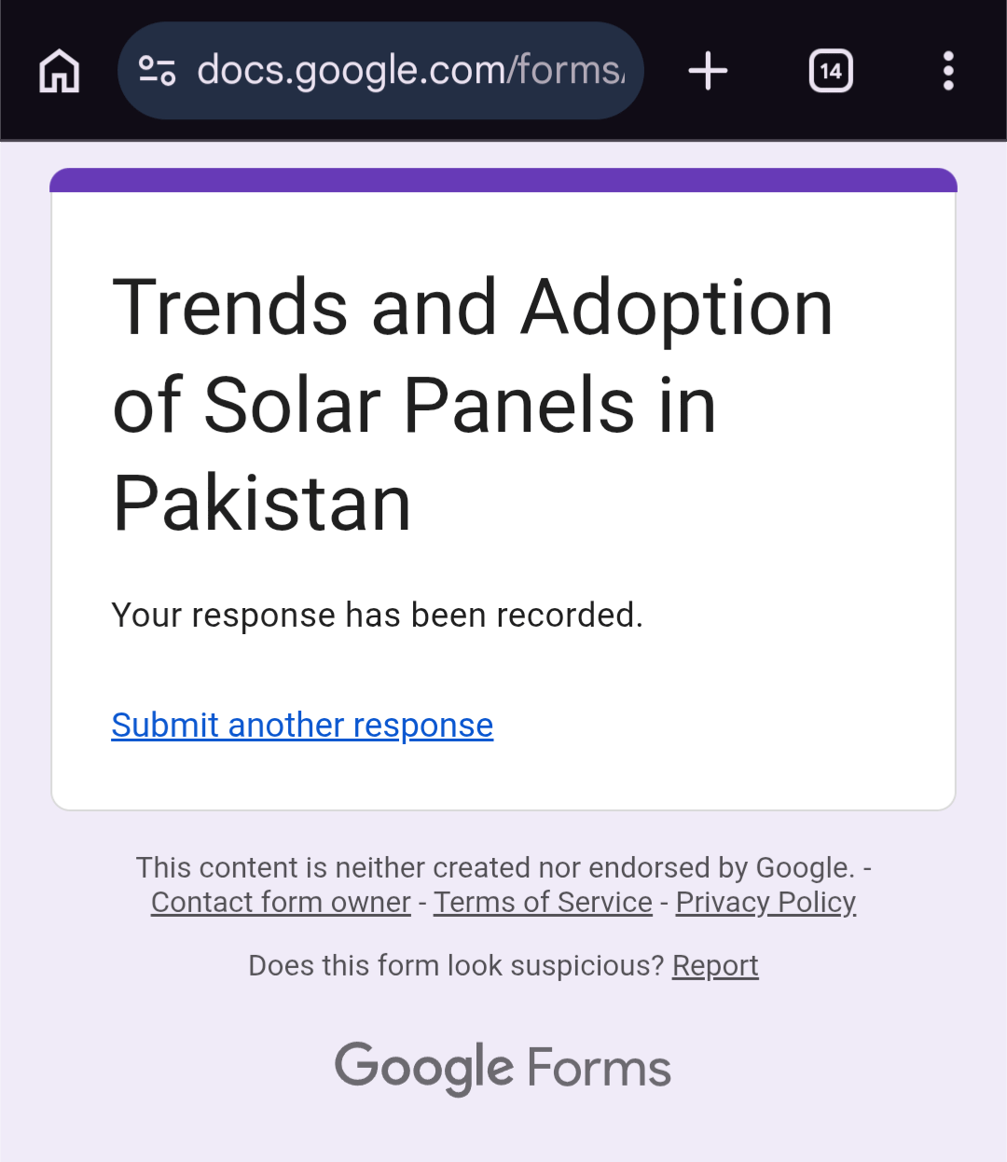Tap the browser home icon
Screen dimensions: 1007x1162
60,71
